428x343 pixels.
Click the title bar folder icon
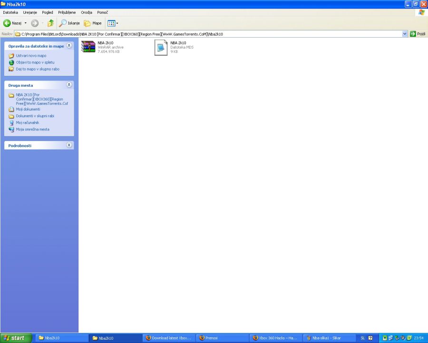click(3, 4)
